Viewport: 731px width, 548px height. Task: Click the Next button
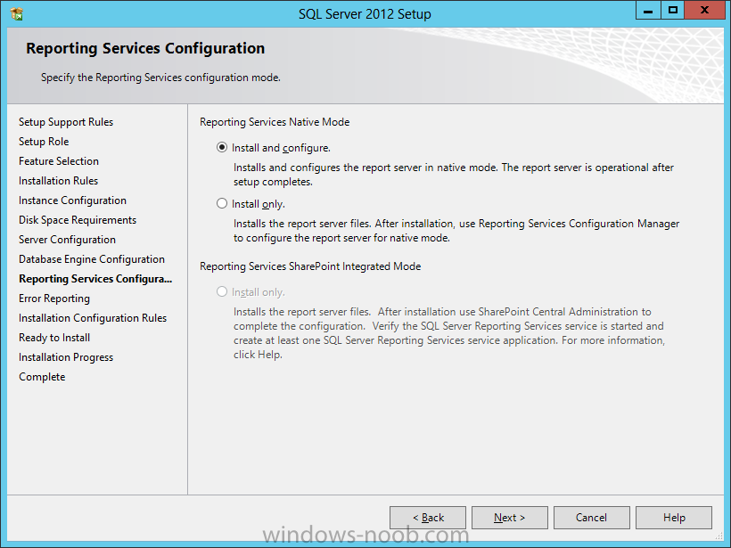pyautogui.click(x=510, y=517)
